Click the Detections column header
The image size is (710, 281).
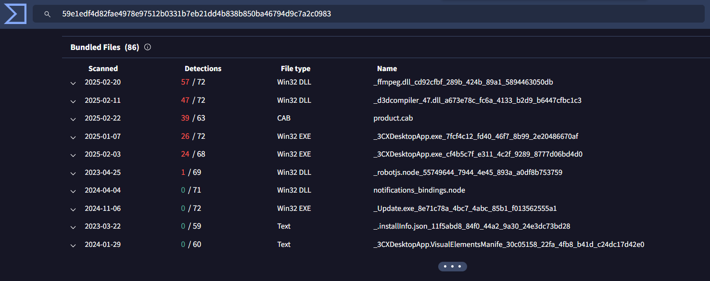203,69
